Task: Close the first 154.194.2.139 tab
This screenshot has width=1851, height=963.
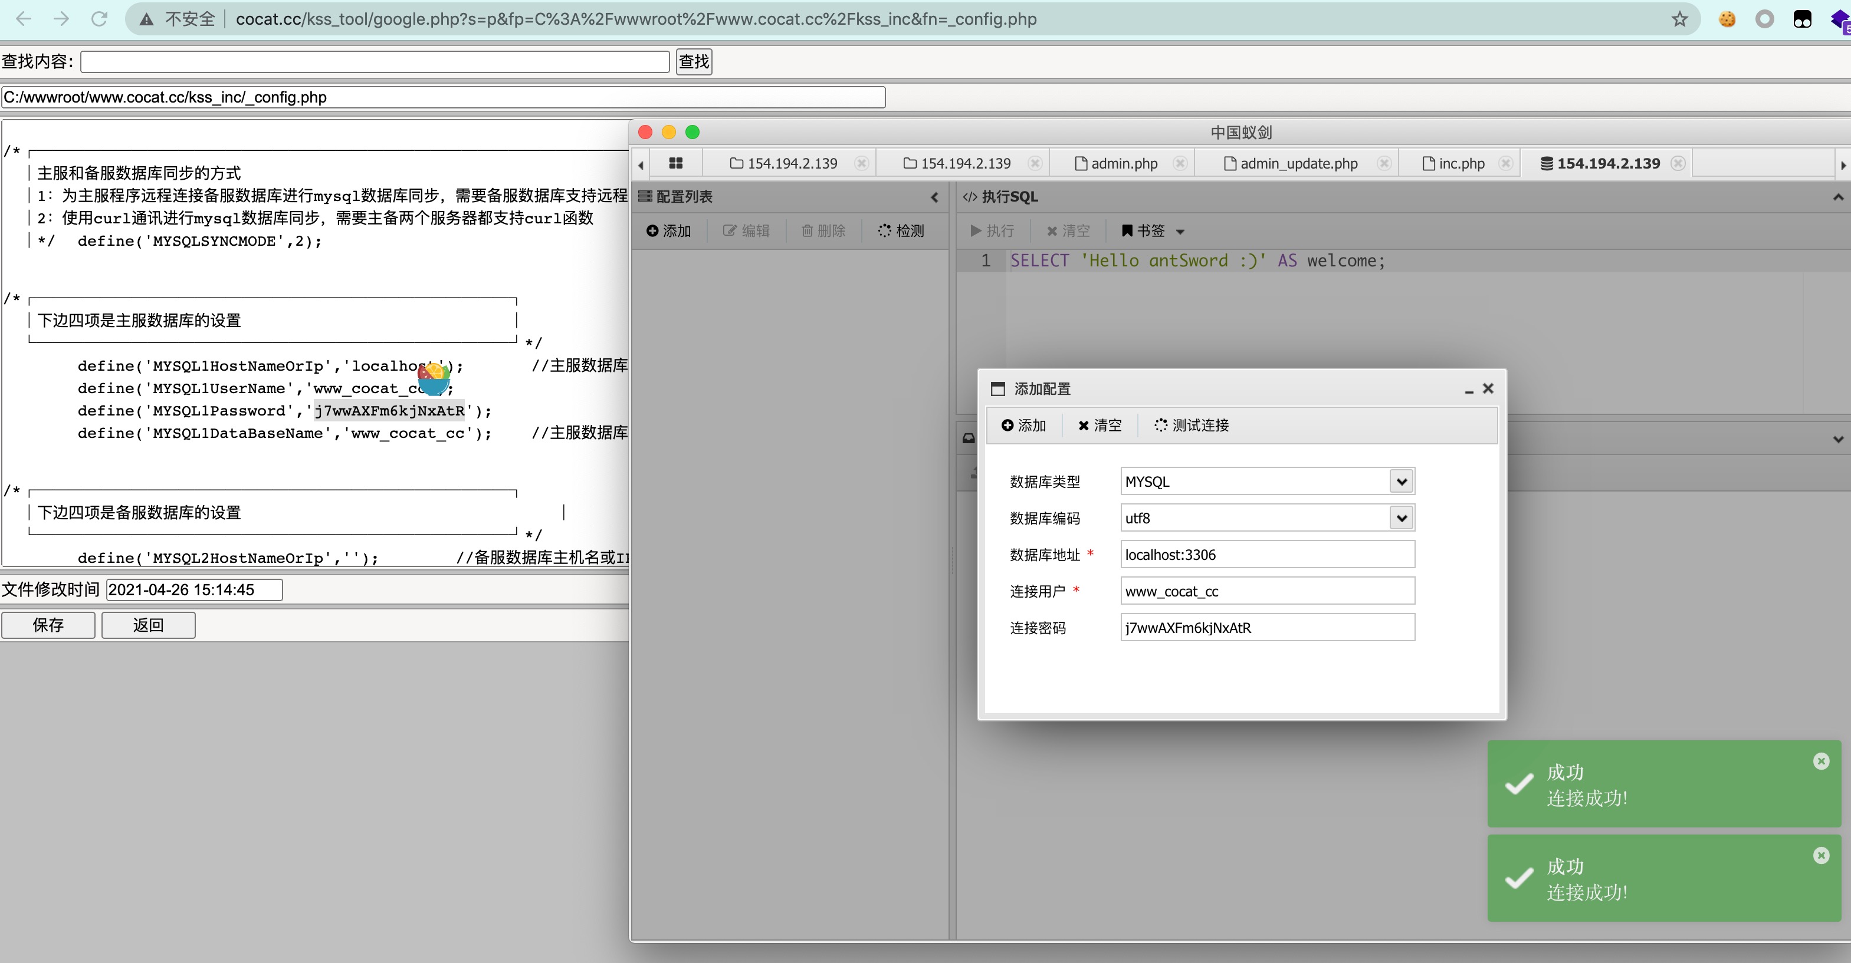Action: tap(862, 163)
